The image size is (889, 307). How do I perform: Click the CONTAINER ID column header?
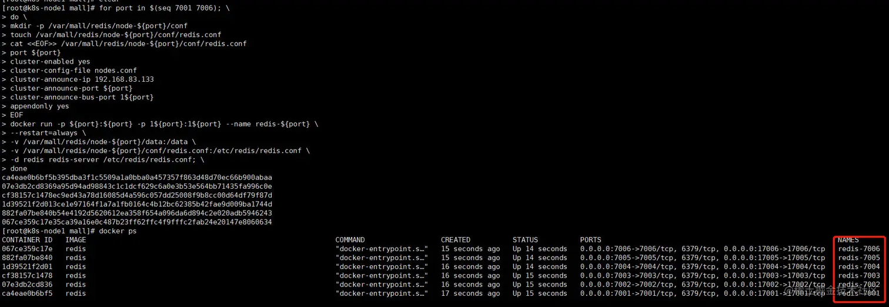point(27,240)
